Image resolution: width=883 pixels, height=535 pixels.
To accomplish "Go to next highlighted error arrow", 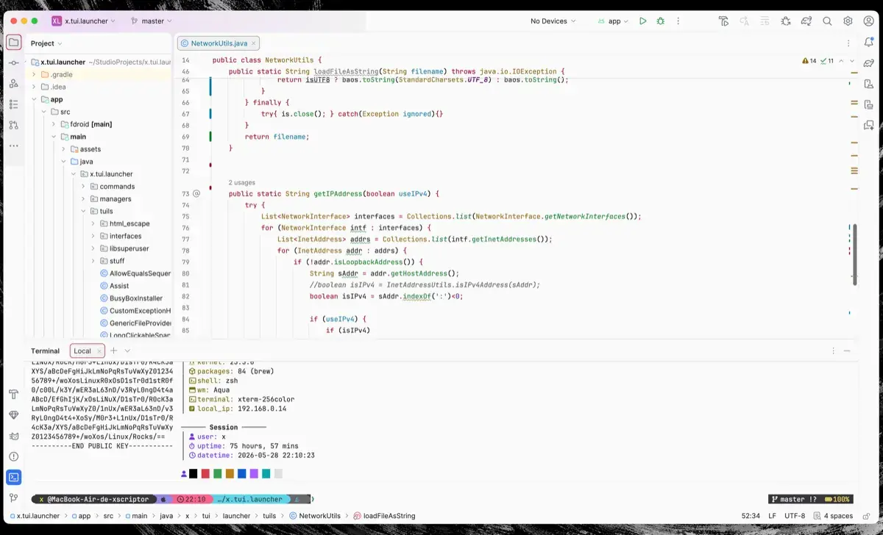I will coord(851,60).
